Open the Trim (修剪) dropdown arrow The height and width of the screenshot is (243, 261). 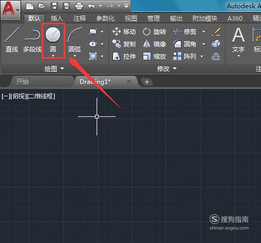point(203,32)
